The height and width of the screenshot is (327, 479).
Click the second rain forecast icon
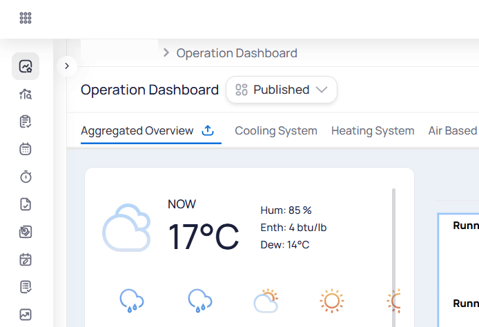200,301
